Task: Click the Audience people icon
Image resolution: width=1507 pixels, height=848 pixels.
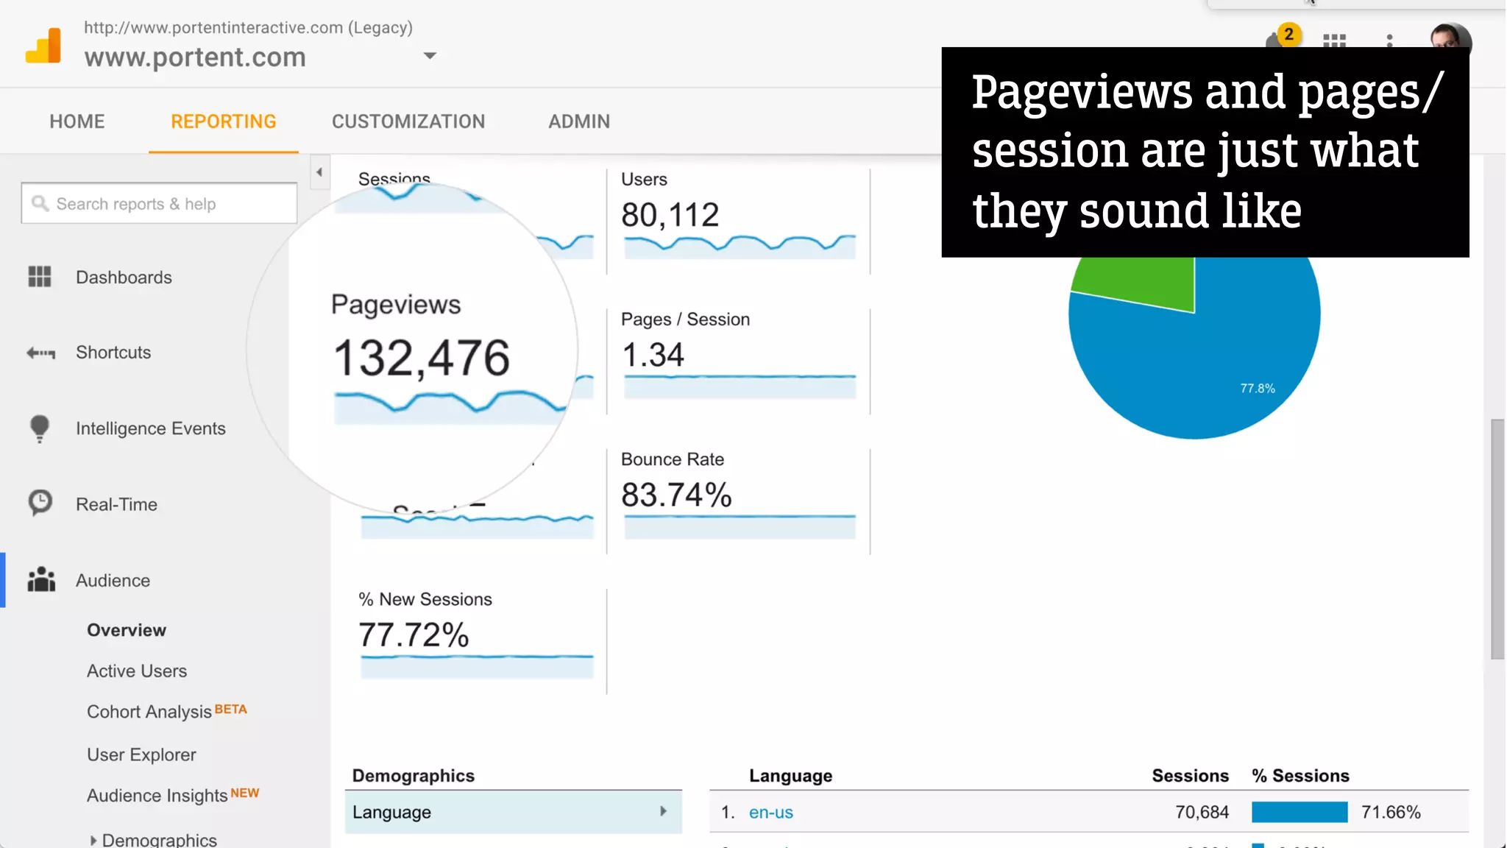Action: click(x=41, y=579)
